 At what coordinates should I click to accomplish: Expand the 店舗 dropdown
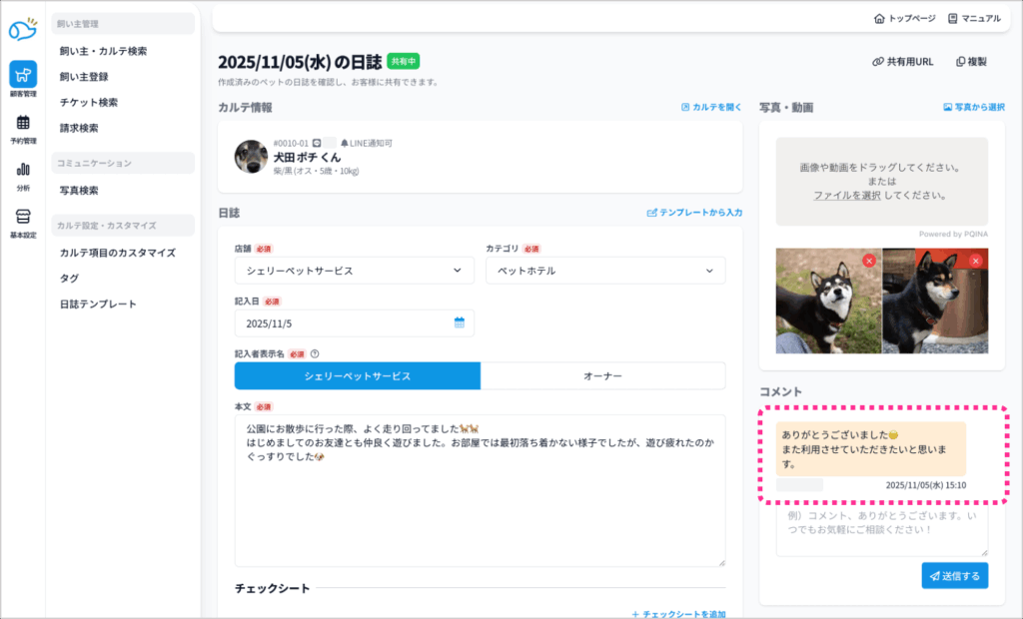354,271
